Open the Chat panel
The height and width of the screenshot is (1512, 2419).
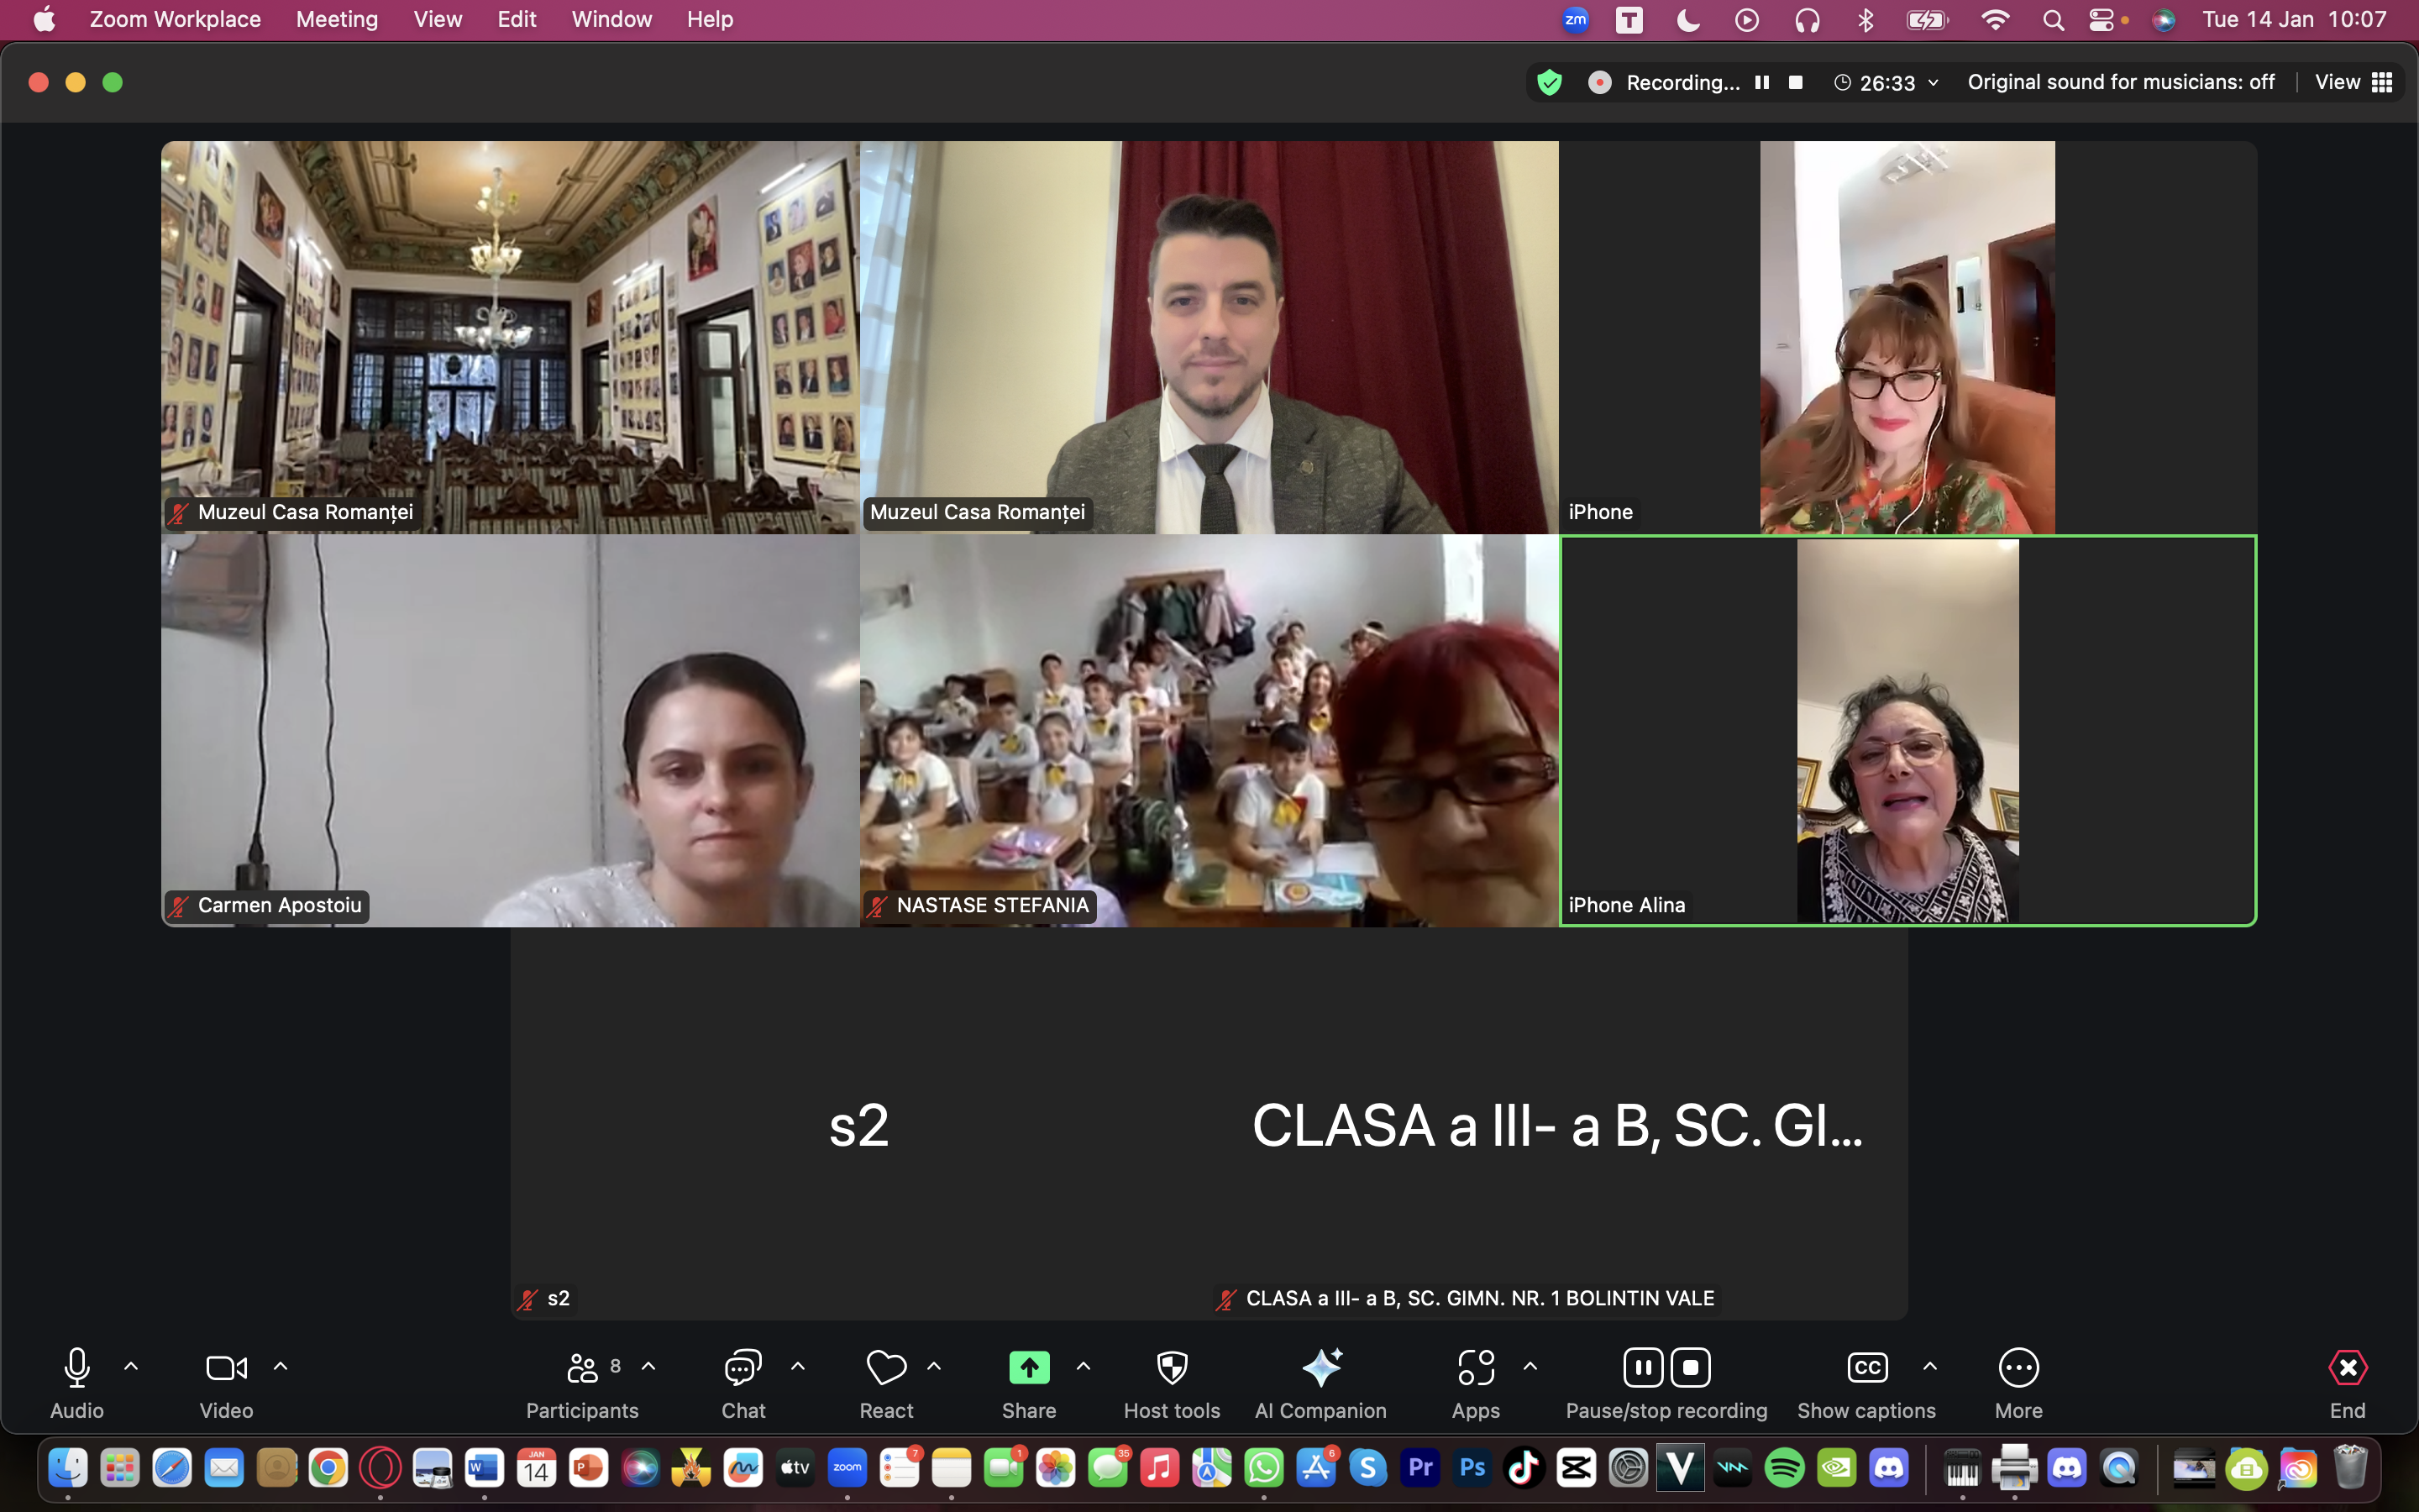(x=742, y=1368)
